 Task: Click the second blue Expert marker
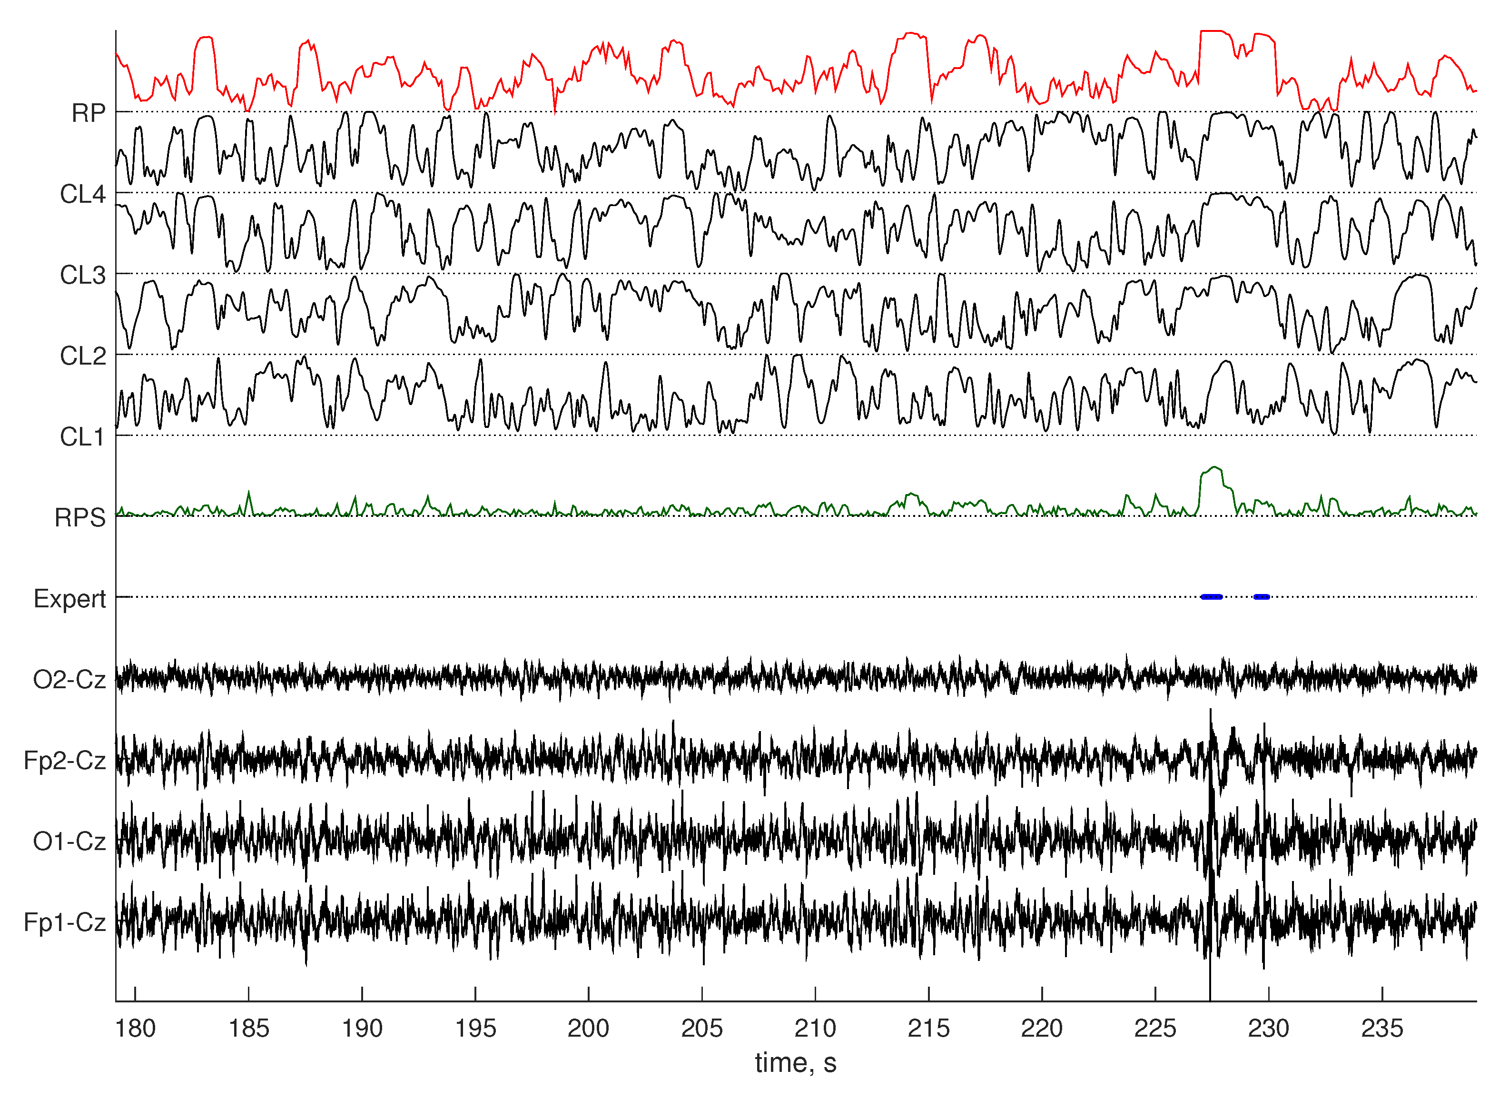tap(1262, 597)
